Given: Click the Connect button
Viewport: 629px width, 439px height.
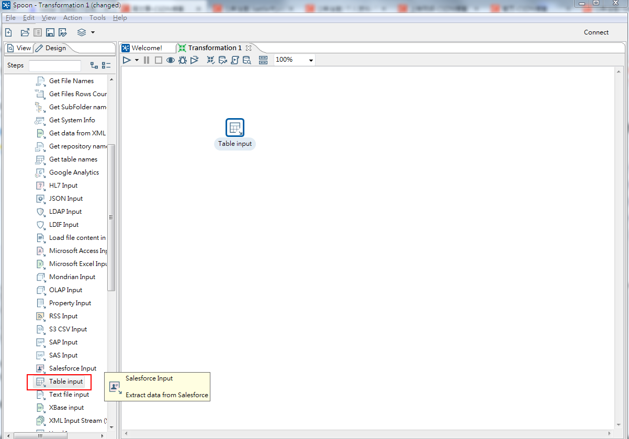Looking at the screenshot, I should point(596,32).
